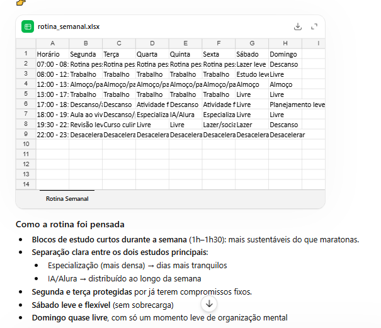
Task: Click the Quarta header cell
Action: (152, 54)
